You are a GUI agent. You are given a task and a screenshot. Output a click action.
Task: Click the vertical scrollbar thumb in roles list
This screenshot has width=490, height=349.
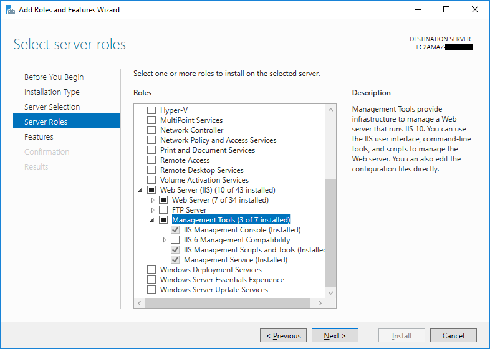[330, 233]
